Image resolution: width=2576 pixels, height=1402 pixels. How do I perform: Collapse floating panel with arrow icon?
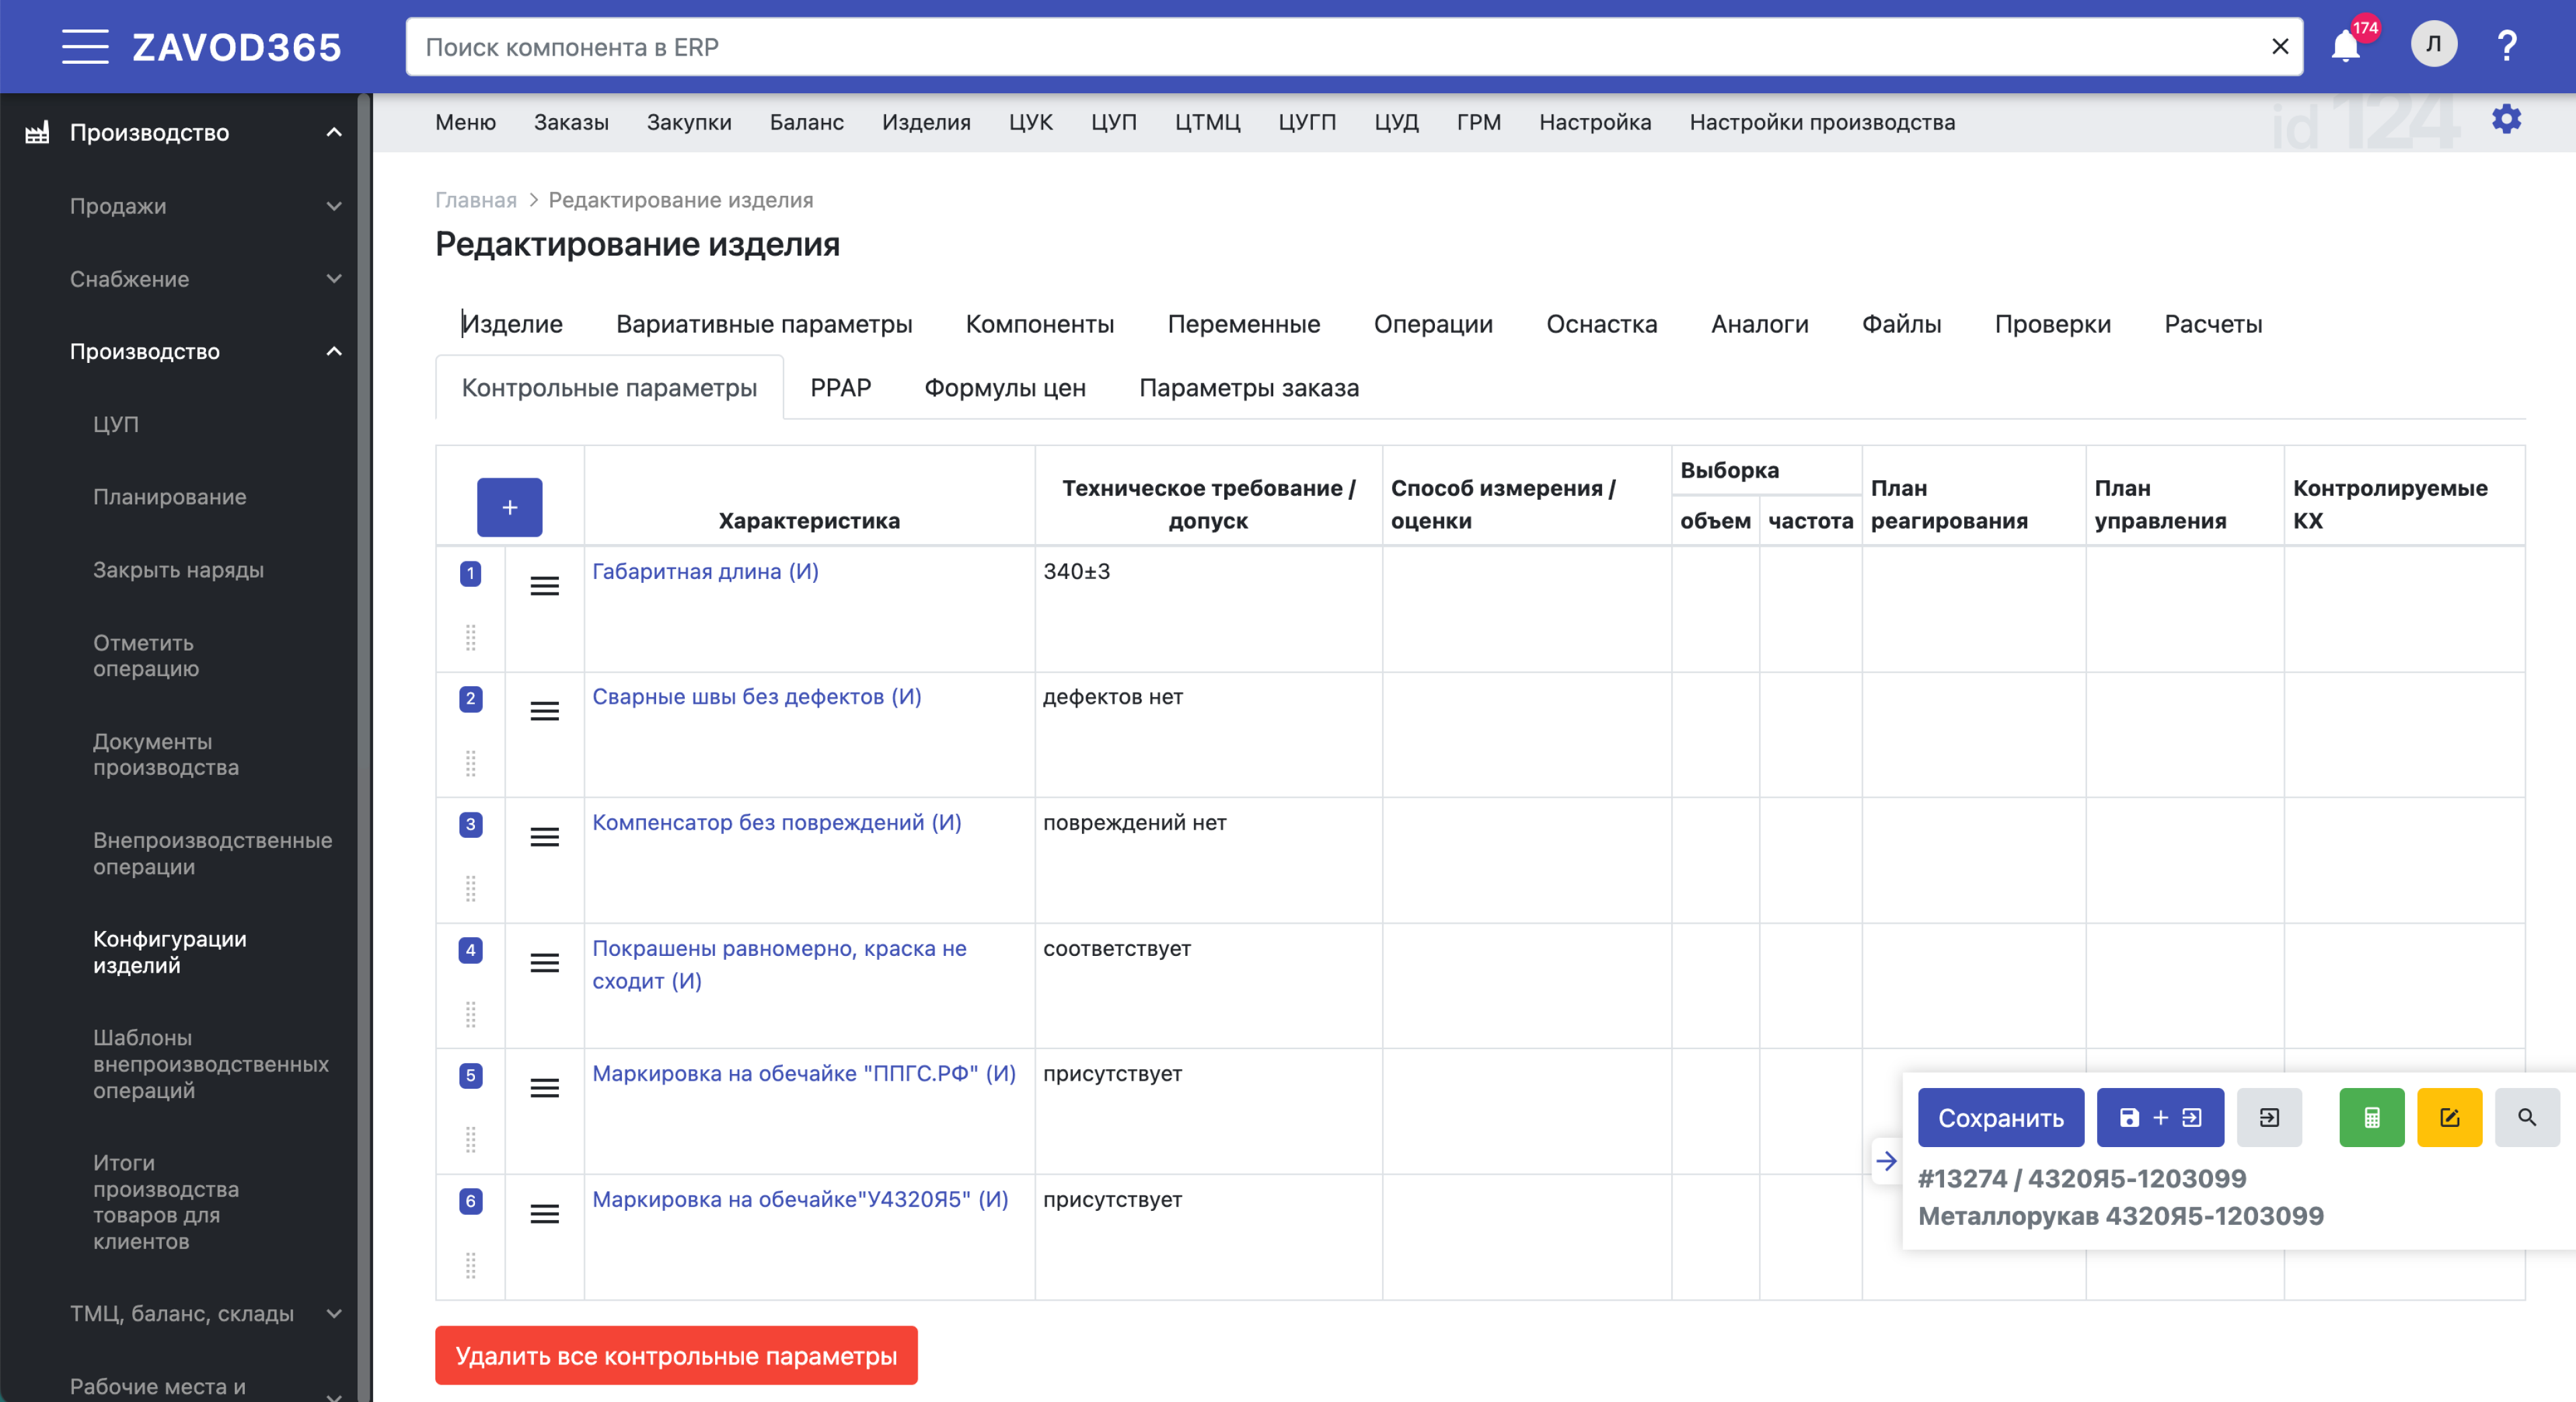tap(1886, 1161)
